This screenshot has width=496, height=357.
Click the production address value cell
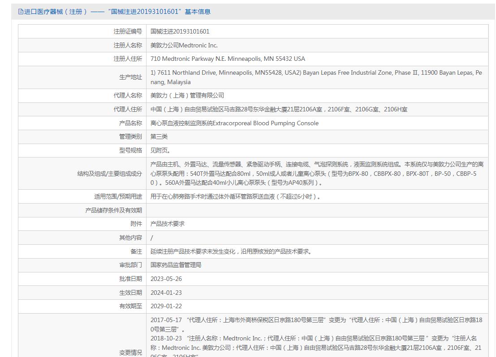(x=316, y=77)
